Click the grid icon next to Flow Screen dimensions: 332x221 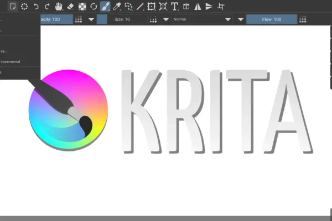point(303,19)
